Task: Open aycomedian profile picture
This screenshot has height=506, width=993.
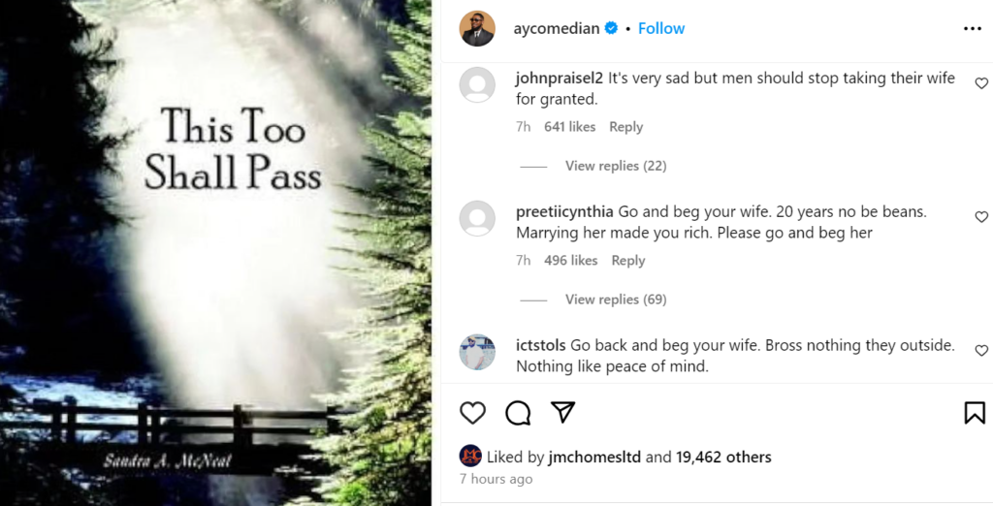Action: [x=477, y=29]
